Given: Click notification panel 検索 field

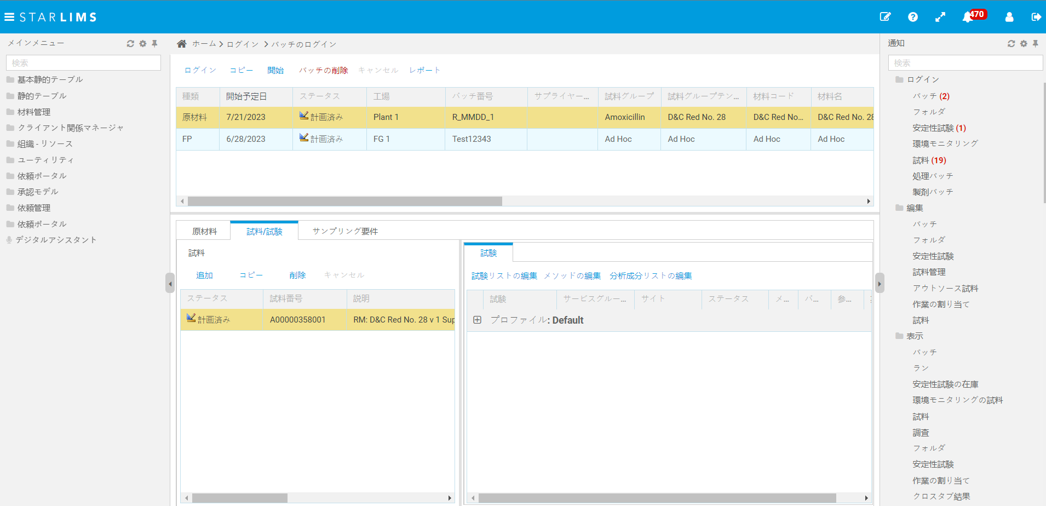Looking at the screenshot, I should point(965,63).
